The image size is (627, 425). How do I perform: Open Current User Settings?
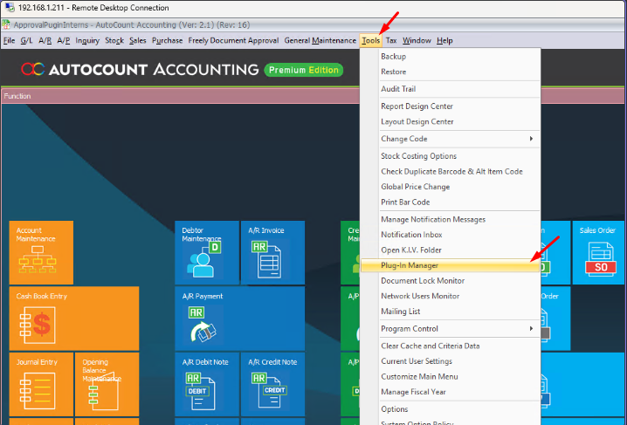(x=451, y=361)
